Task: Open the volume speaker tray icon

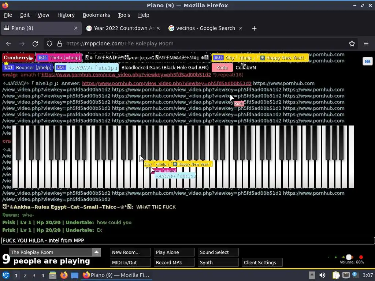Action: [x=322, y=275]
